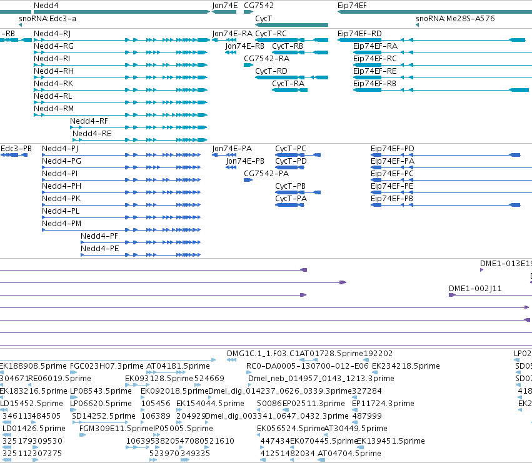Click the AT04181.5prime EST label
Viewport: 532px width, 463px height.
click(178, 366)
